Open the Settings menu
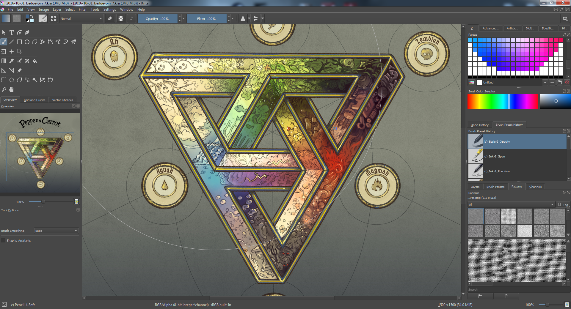The height and width of the screenshot is (309, 571). (x=109, y=10)
